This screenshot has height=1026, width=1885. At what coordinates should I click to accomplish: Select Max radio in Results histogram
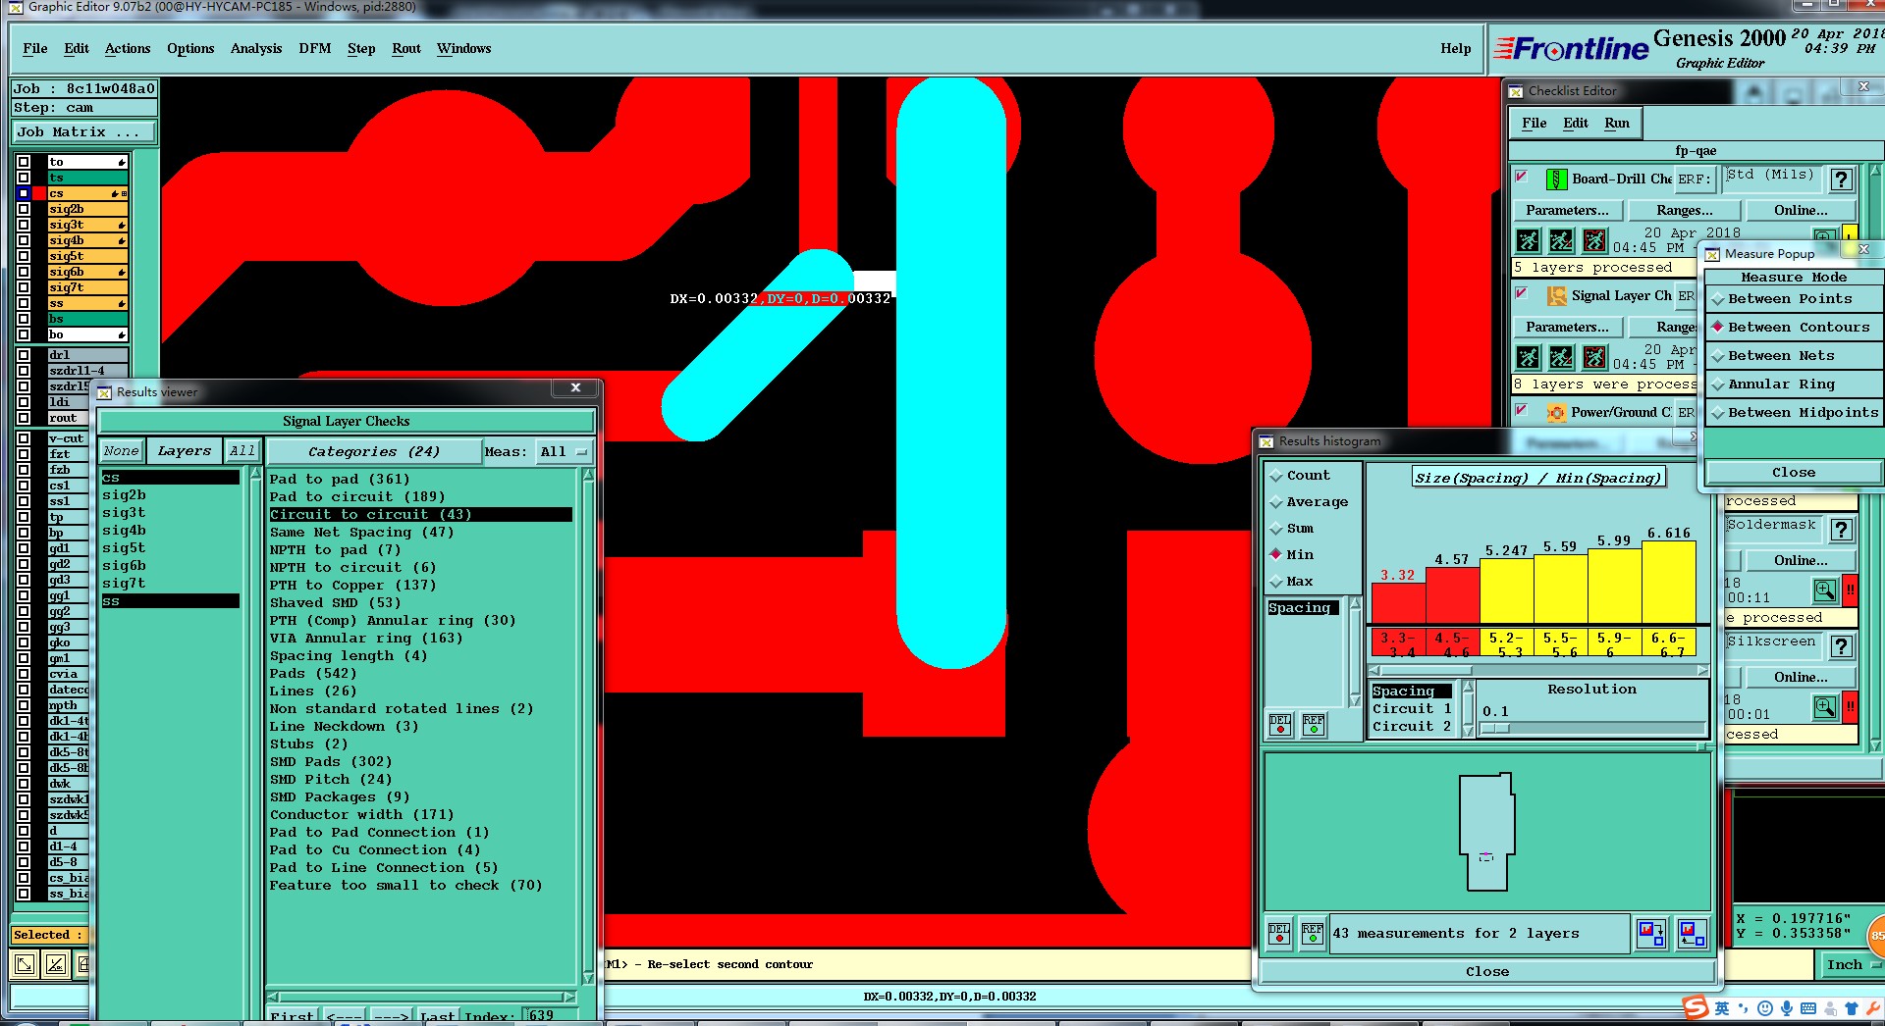[1276, 582]
